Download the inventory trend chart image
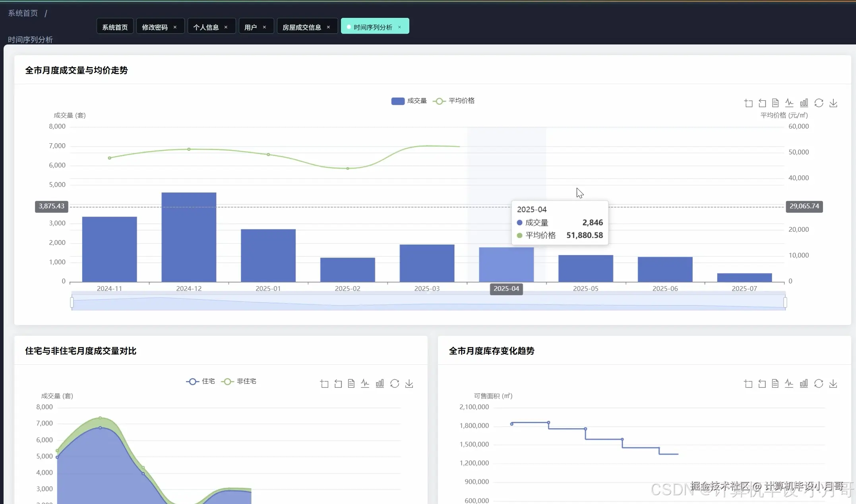Viewport: 856px width, 504px height. click(833, 384)
